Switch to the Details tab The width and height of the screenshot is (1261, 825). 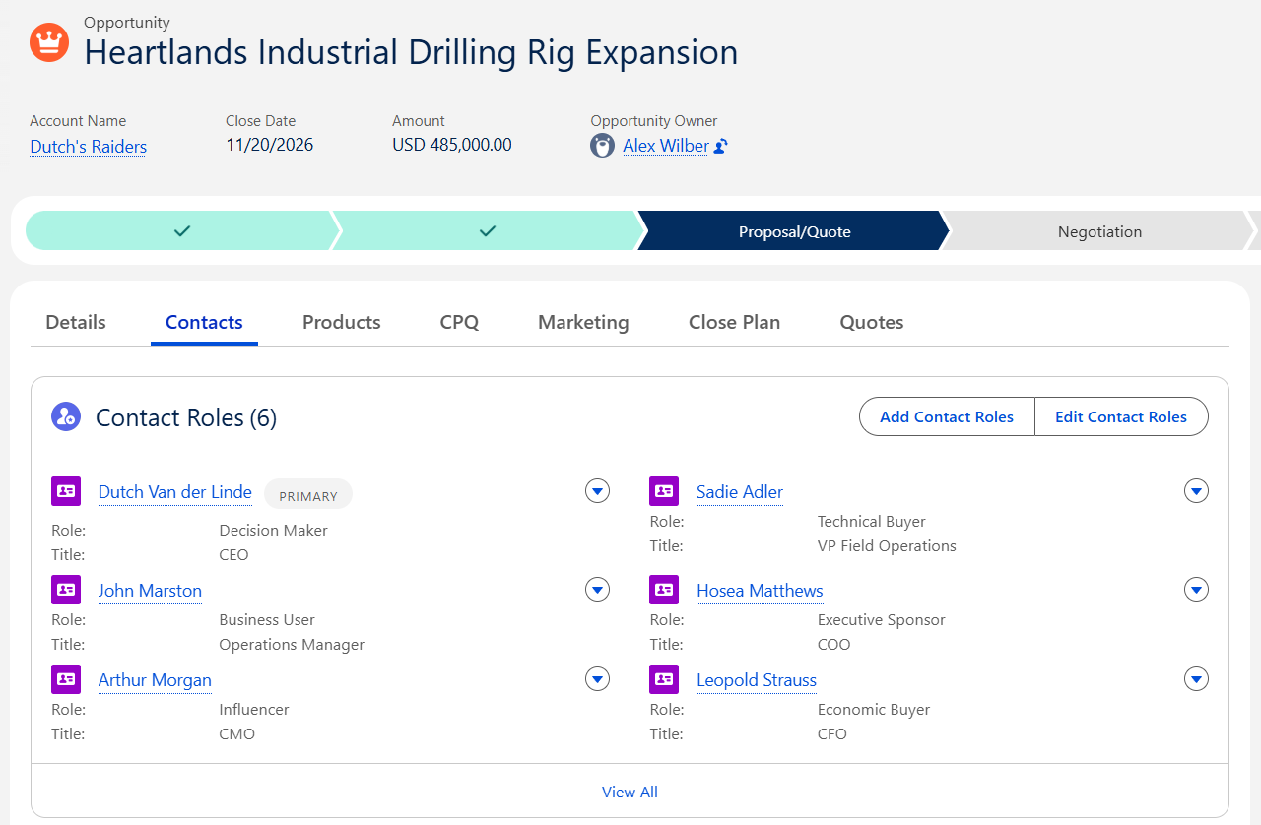[x=76, y=322]
